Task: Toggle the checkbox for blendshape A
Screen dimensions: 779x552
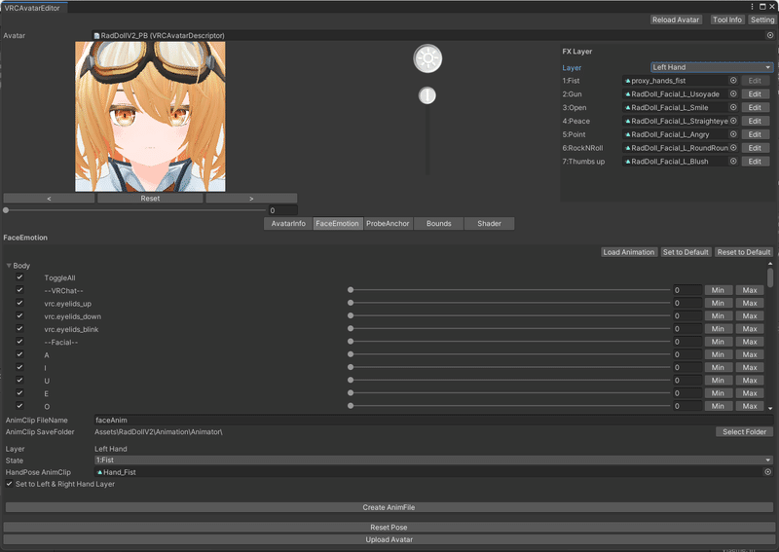Action: pos(19,354)
